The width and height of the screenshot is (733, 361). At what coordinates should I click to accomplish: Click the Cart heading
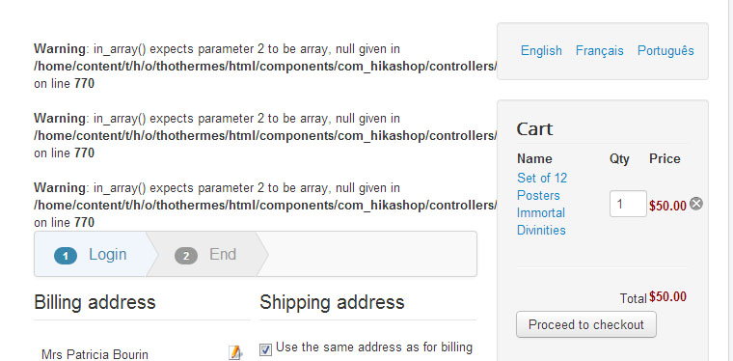pos(534,128)
